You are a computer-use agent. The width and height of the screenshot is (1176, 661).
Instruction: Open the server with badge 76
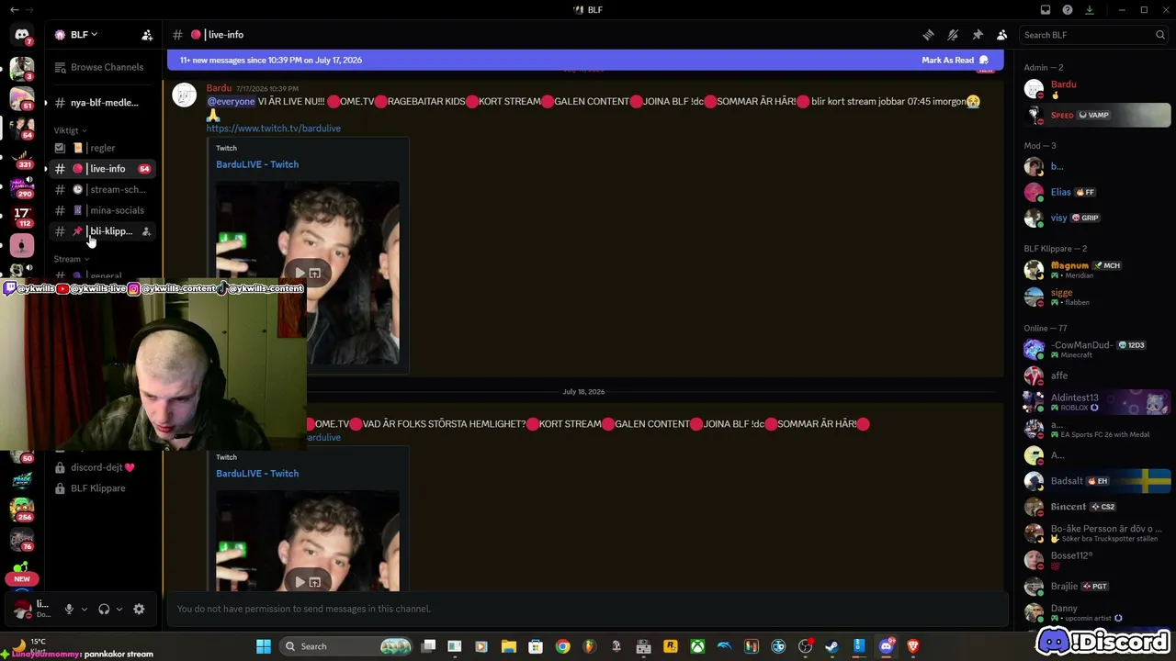coord(22,539)
